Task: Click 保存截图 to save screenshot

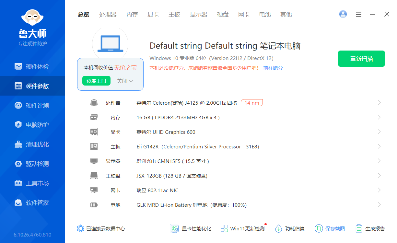Action: [x=330, y=228]
